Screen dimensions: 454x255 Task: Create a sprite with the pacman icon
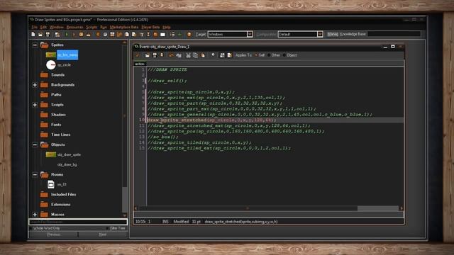(x=98, y=35)
